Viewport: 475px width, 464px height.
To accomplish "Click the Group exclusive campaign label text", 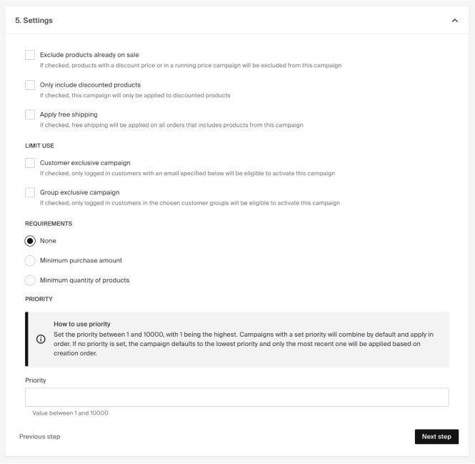I will [79, 192].
